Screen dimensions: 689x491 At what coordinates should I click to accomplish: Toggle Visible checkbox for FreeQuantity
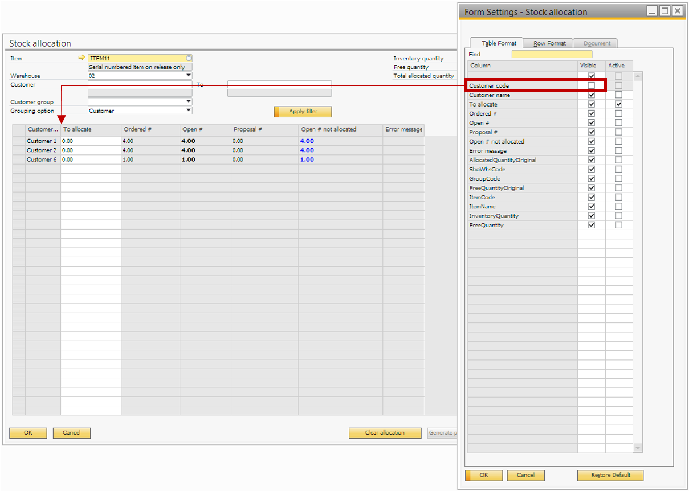tap(591, 225)
